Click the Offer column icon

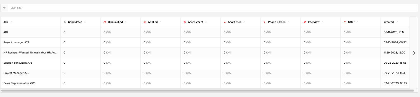(345, 22)
